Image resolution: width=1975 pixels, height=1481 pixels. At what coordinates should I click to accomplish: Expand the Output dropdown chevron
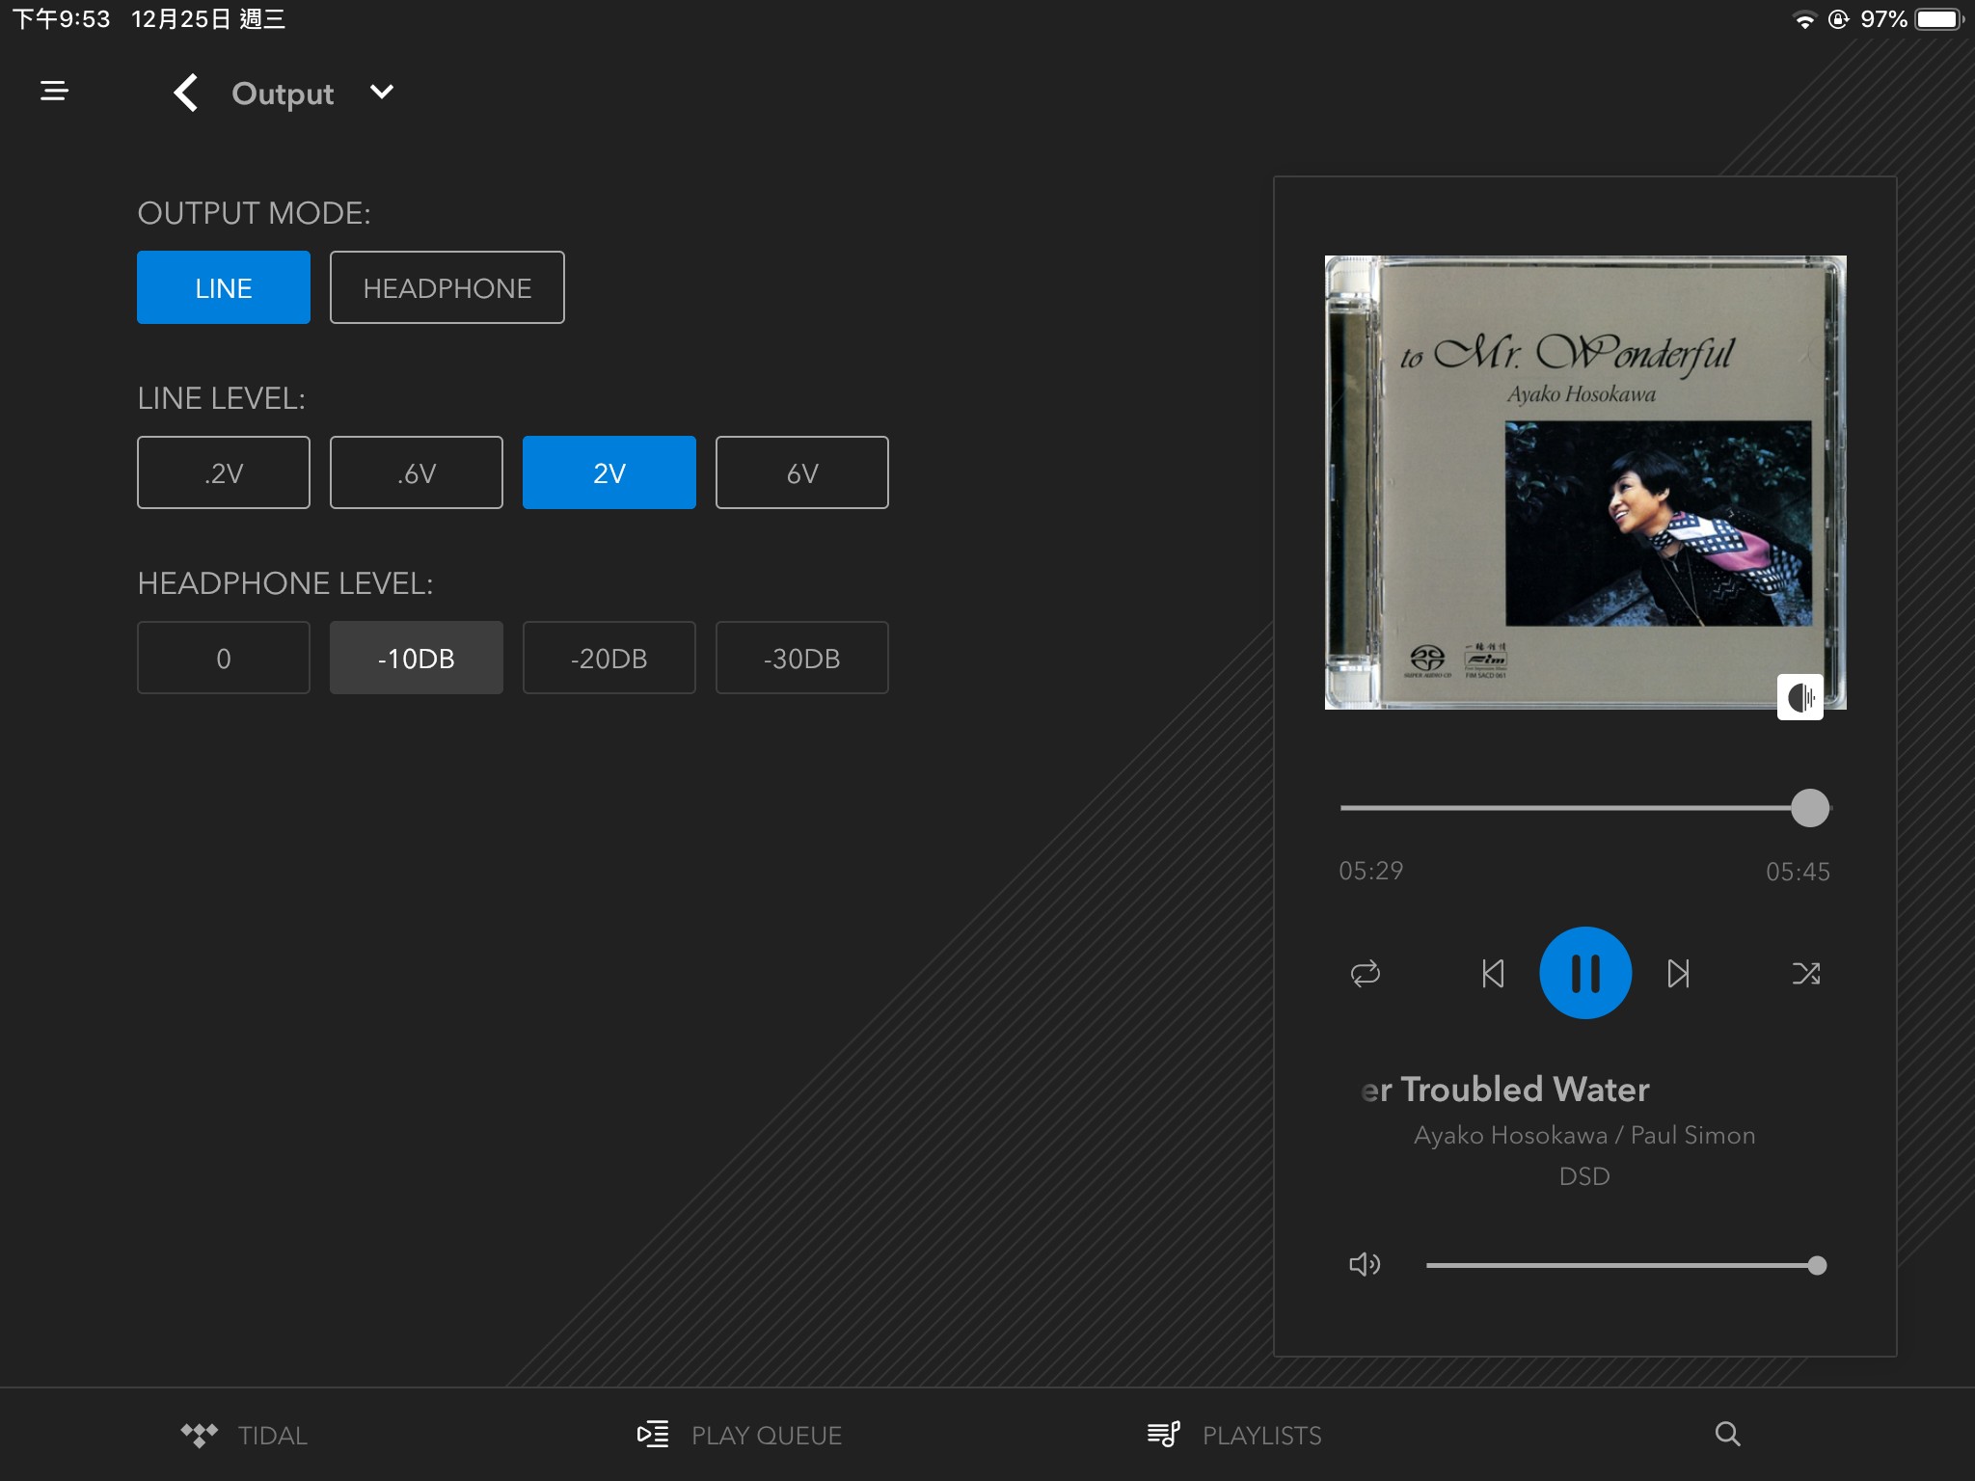[382, 92]
